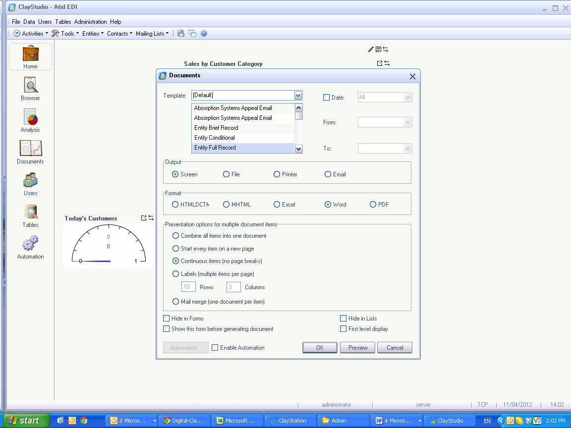This screenshot has width=571, height=428.
Task: Select Entity Conditional template
Action: (x=243, y=138)
